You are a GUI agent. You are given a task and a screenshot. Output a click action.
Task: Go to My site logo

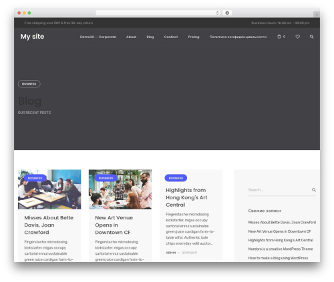tap(32, 37)
